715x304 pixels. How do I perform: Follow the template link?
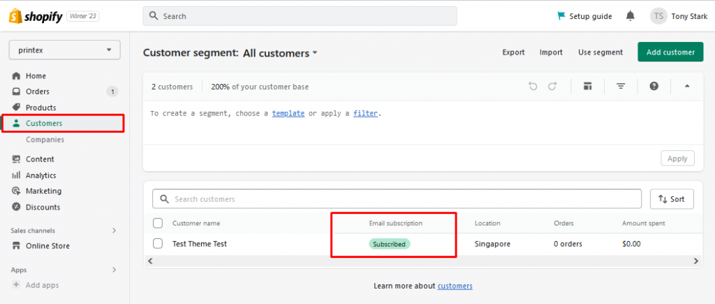[288, 113]
